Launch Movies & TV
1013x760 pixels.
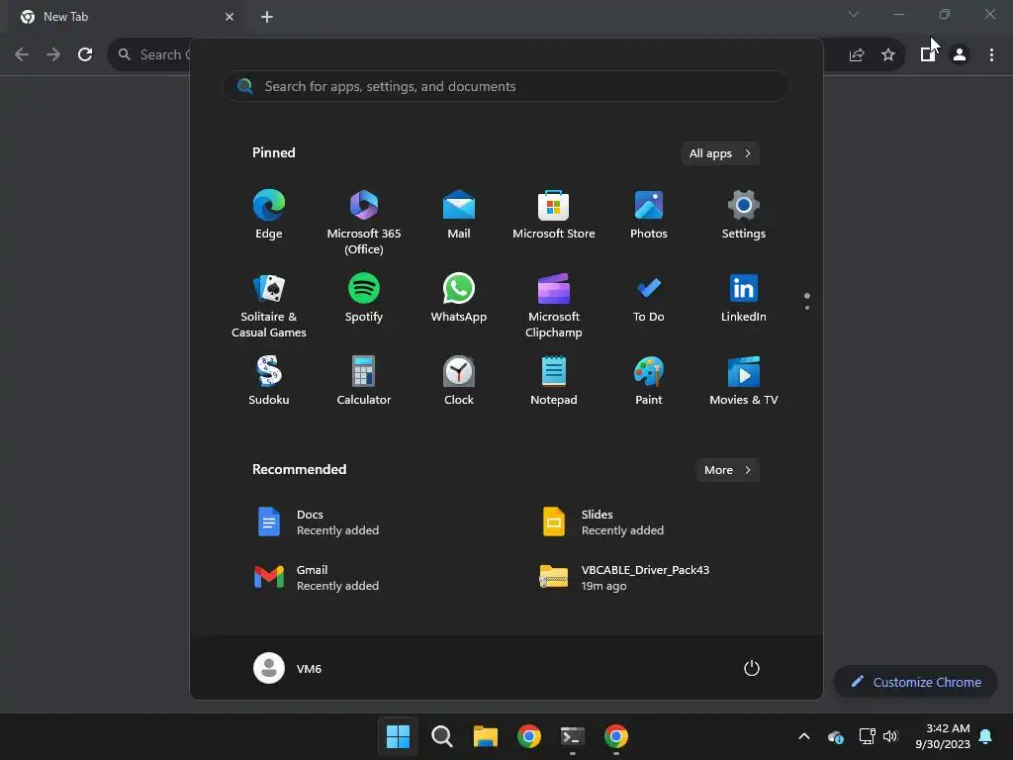coord(744,382)
